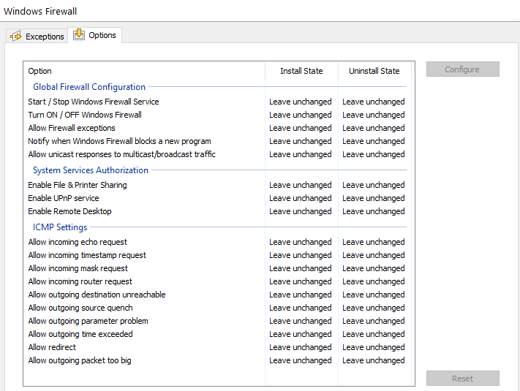Select Turn ON / OFF Windows Firewall row
This screenshot has width=520, height=391.
217,115
